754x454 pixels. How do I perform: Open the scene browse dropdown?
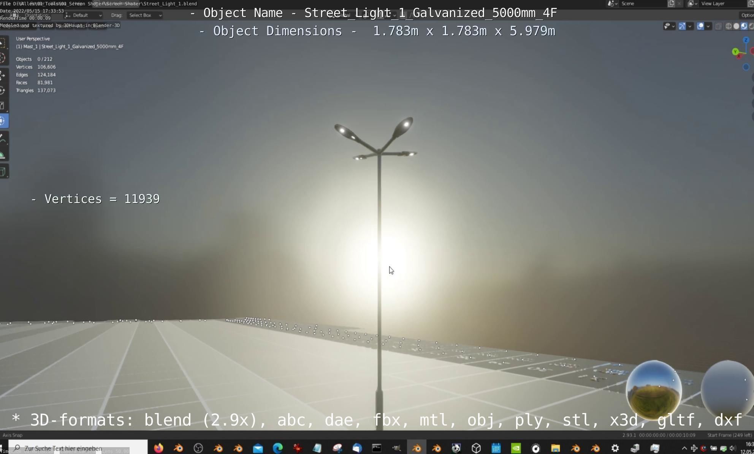coord(612,3)
